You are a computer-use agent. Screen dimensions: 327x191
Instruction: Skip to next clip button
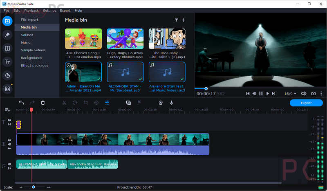pyautogui.click(x=273, y=94)
